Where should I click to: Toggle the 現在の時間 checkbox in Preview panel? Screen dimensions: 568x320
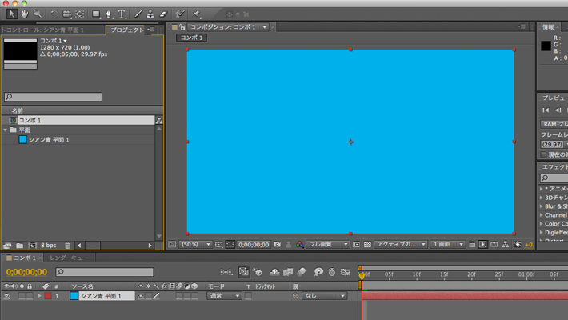click(x=544, y=154)
